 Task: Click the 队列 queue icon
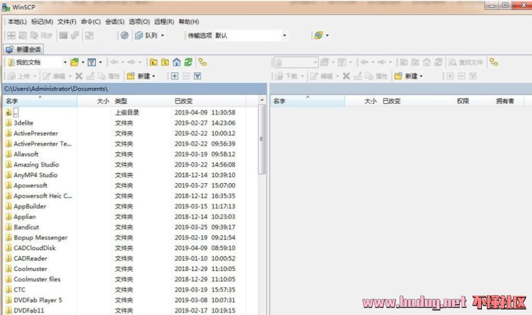coord(139,35)
